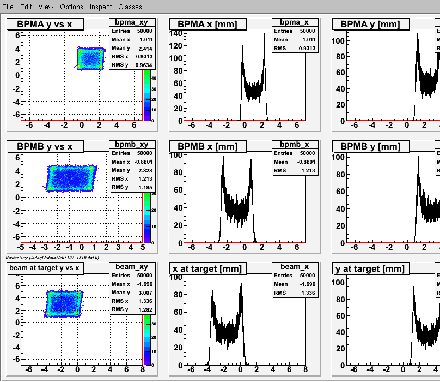440x382 pixels.
Task: Click Mean -0.8801 in bpmb_x stats
Action: pos(295,162)
